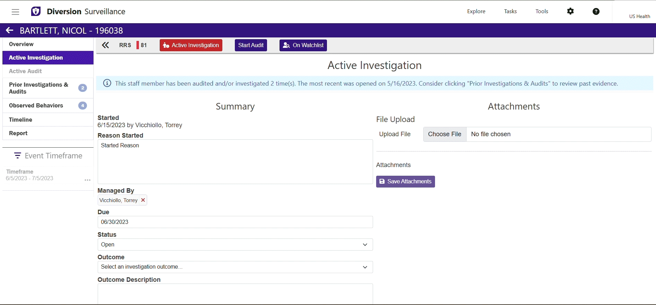The width and height of the screenshot is (656, 305).
Task: Open the hamburger navigation menu
Action: pyautogui.click(x=15, y=12)
